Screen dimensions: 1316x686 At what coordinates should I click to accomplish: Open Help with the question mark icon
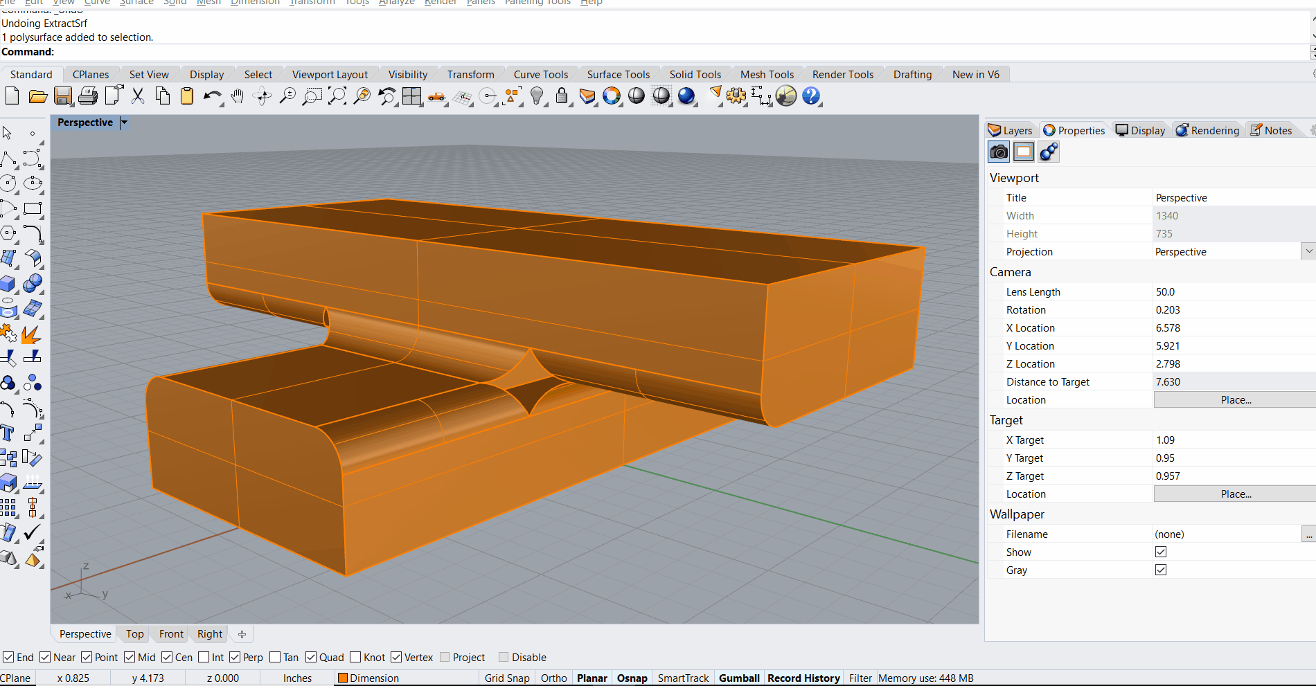[x=811, y=96]
